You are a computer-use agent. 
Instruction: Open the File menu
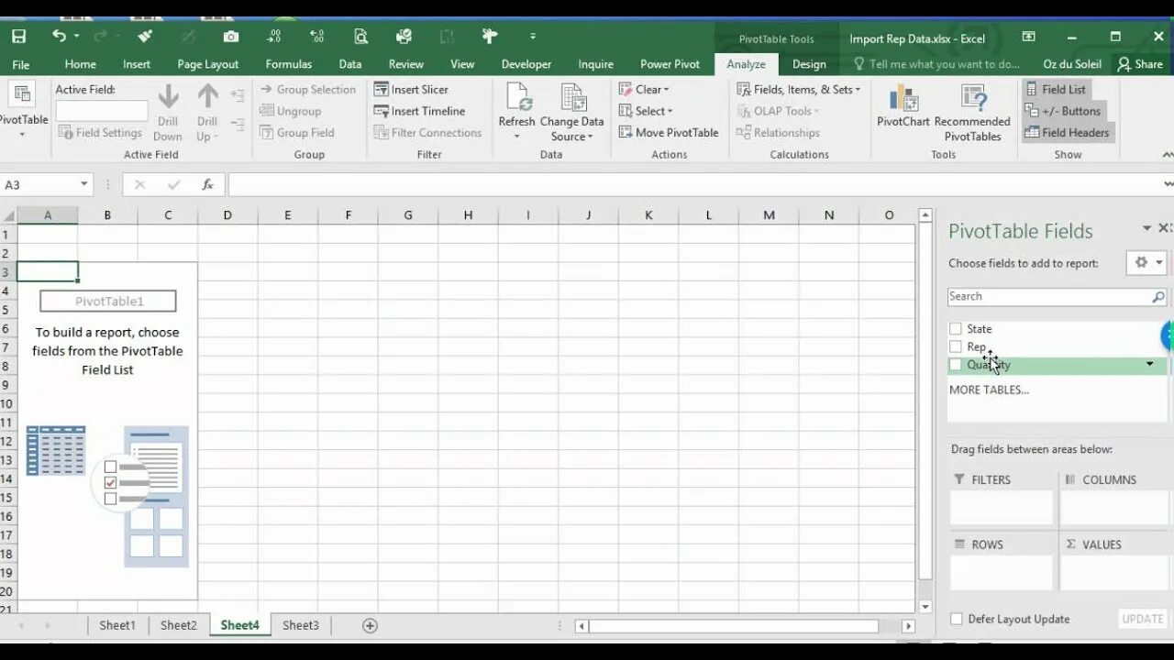pyautogui.click(x=21, y=64)
